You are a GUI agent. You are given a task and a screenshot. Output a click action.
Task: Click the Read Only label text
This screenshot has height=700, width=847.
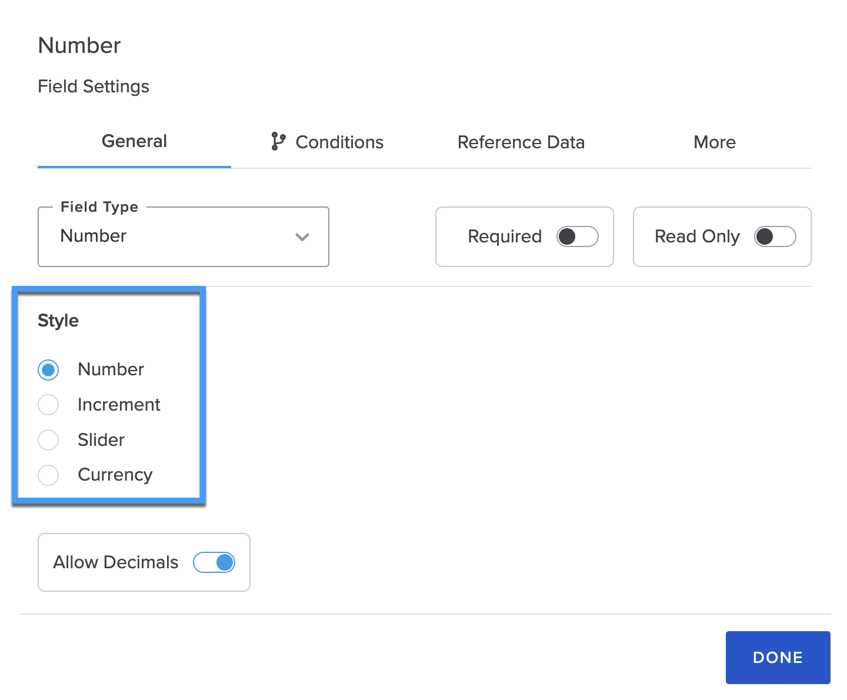click(x=697, y=236)
